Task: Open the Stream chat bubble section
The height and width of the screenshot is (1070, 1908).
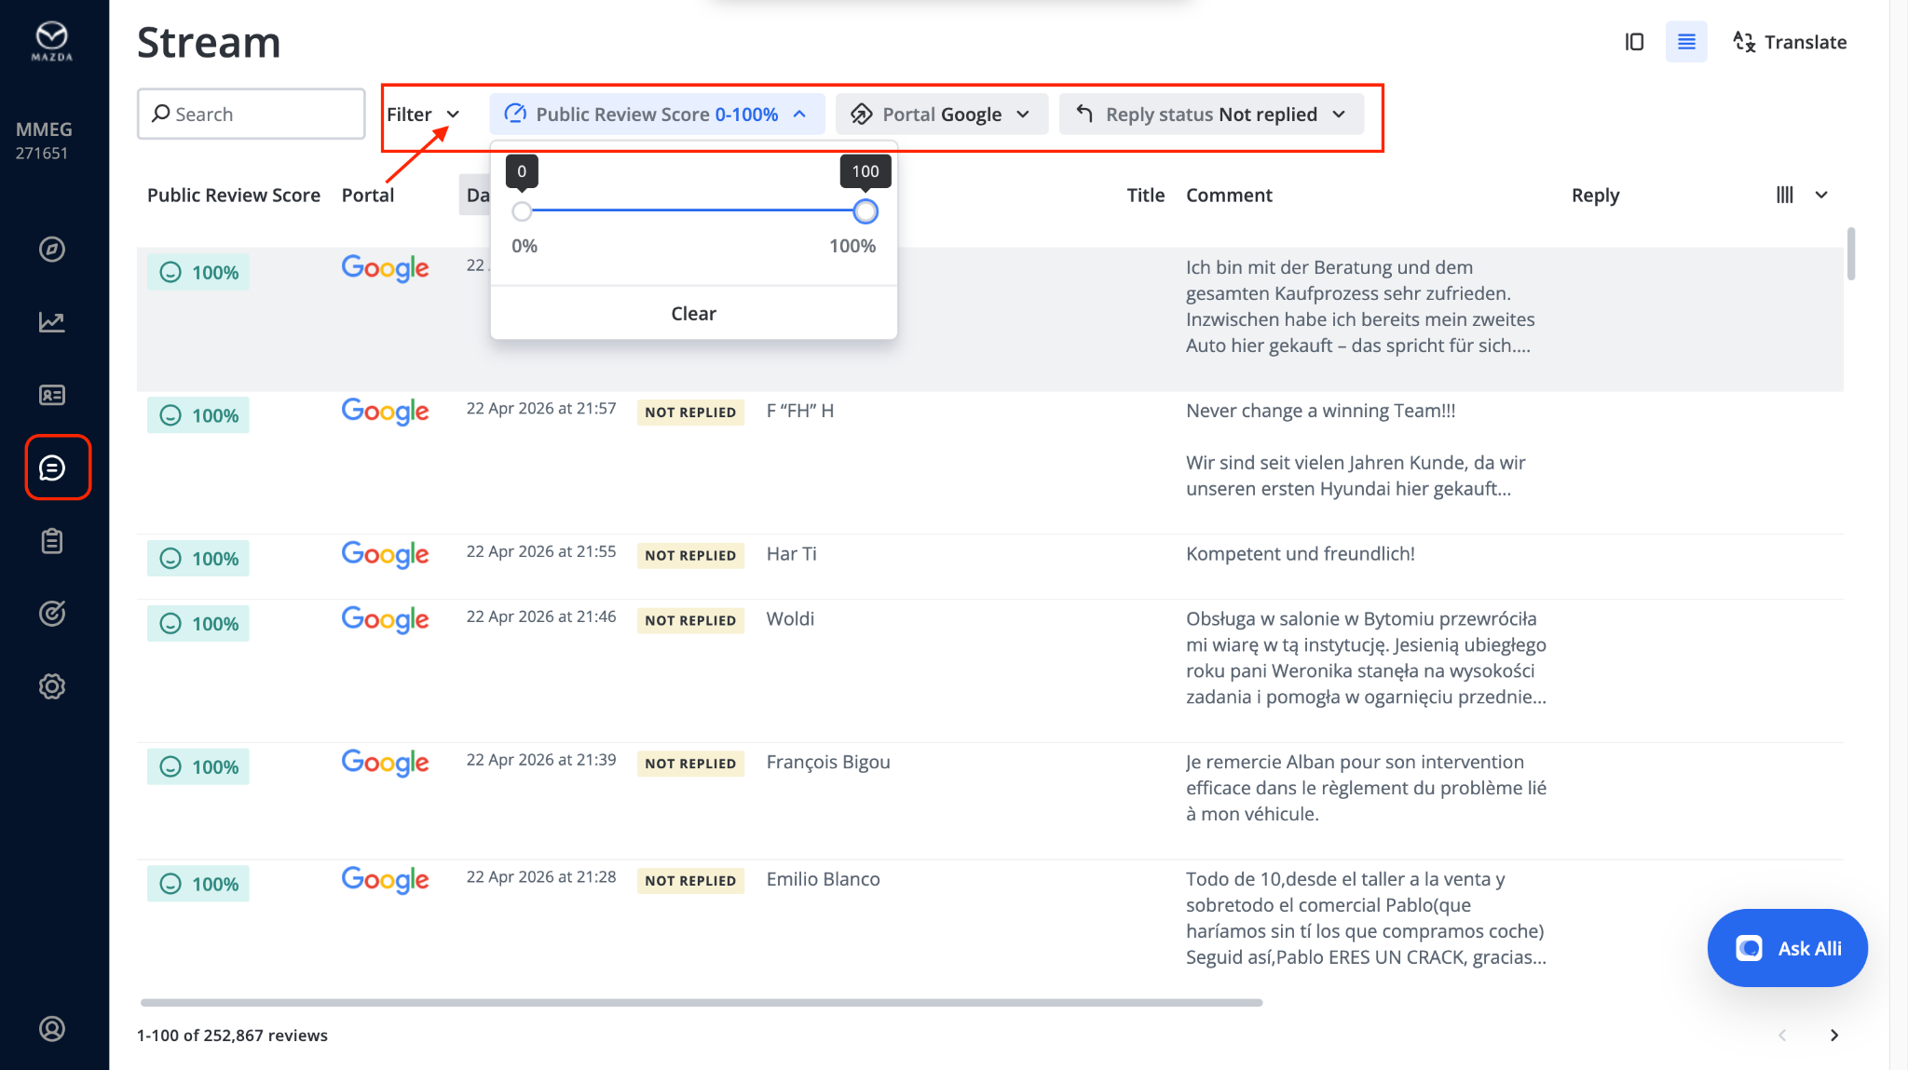Action: [52, 467]
